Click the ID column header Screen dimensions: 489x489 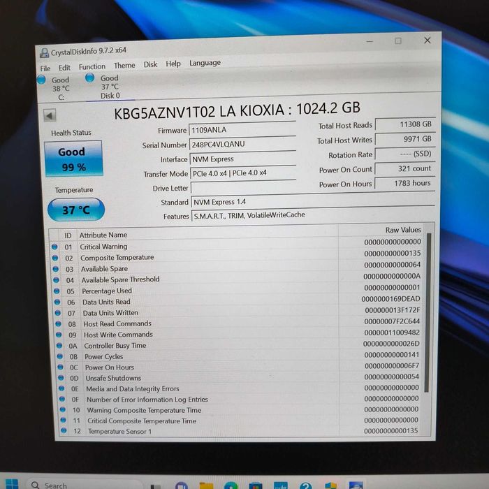(x=68, y=235)
